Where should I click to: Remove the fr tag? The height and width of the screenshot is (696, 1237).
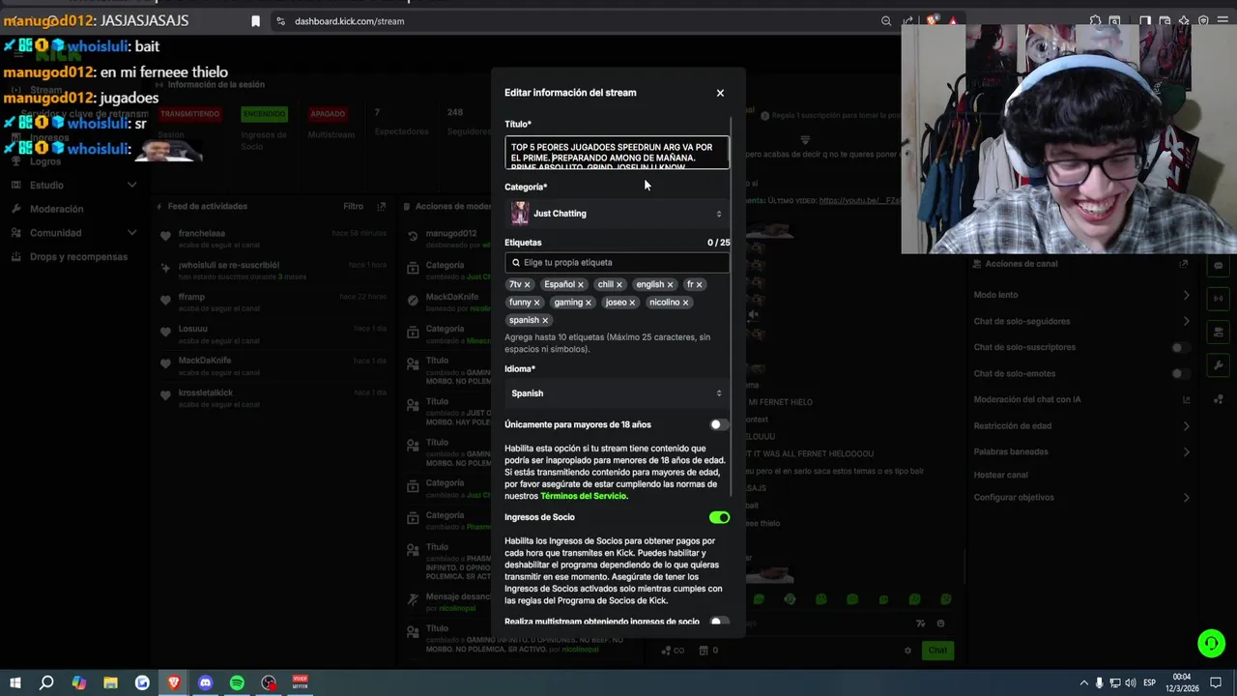[699, 285]
